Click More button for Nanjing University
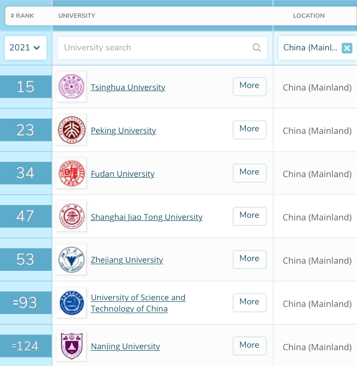 tap(250, 346)
